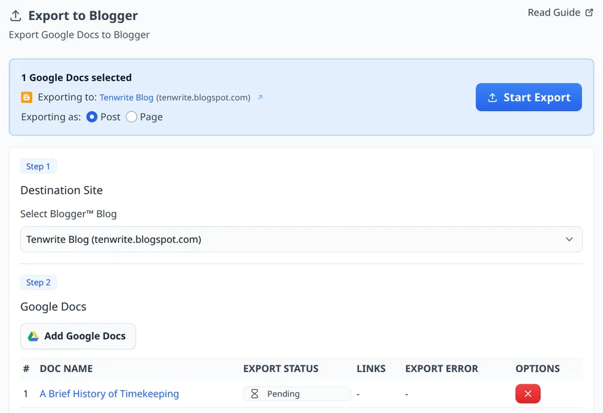Click the 'Google Docs' section heading
603x413 pixels.
coord(53,306)
